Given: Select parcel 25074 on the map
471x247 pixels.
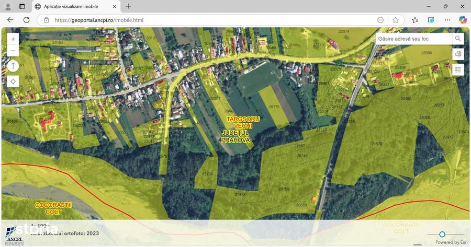Looking at the screenshot, I should (322, 111).
